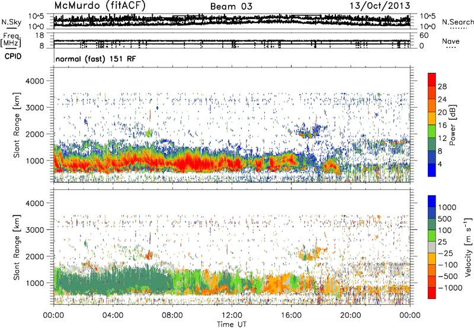Click Slant Range label of power panel
This screenshot has width=474, height=328.
pos(17,125)
